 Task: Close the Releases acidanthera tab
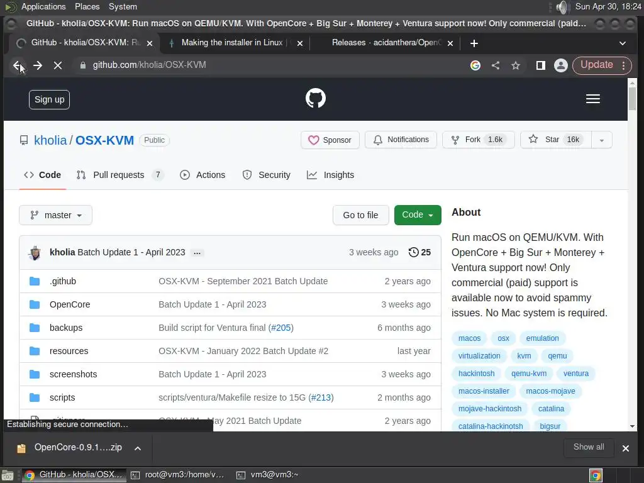coord(450,43)
